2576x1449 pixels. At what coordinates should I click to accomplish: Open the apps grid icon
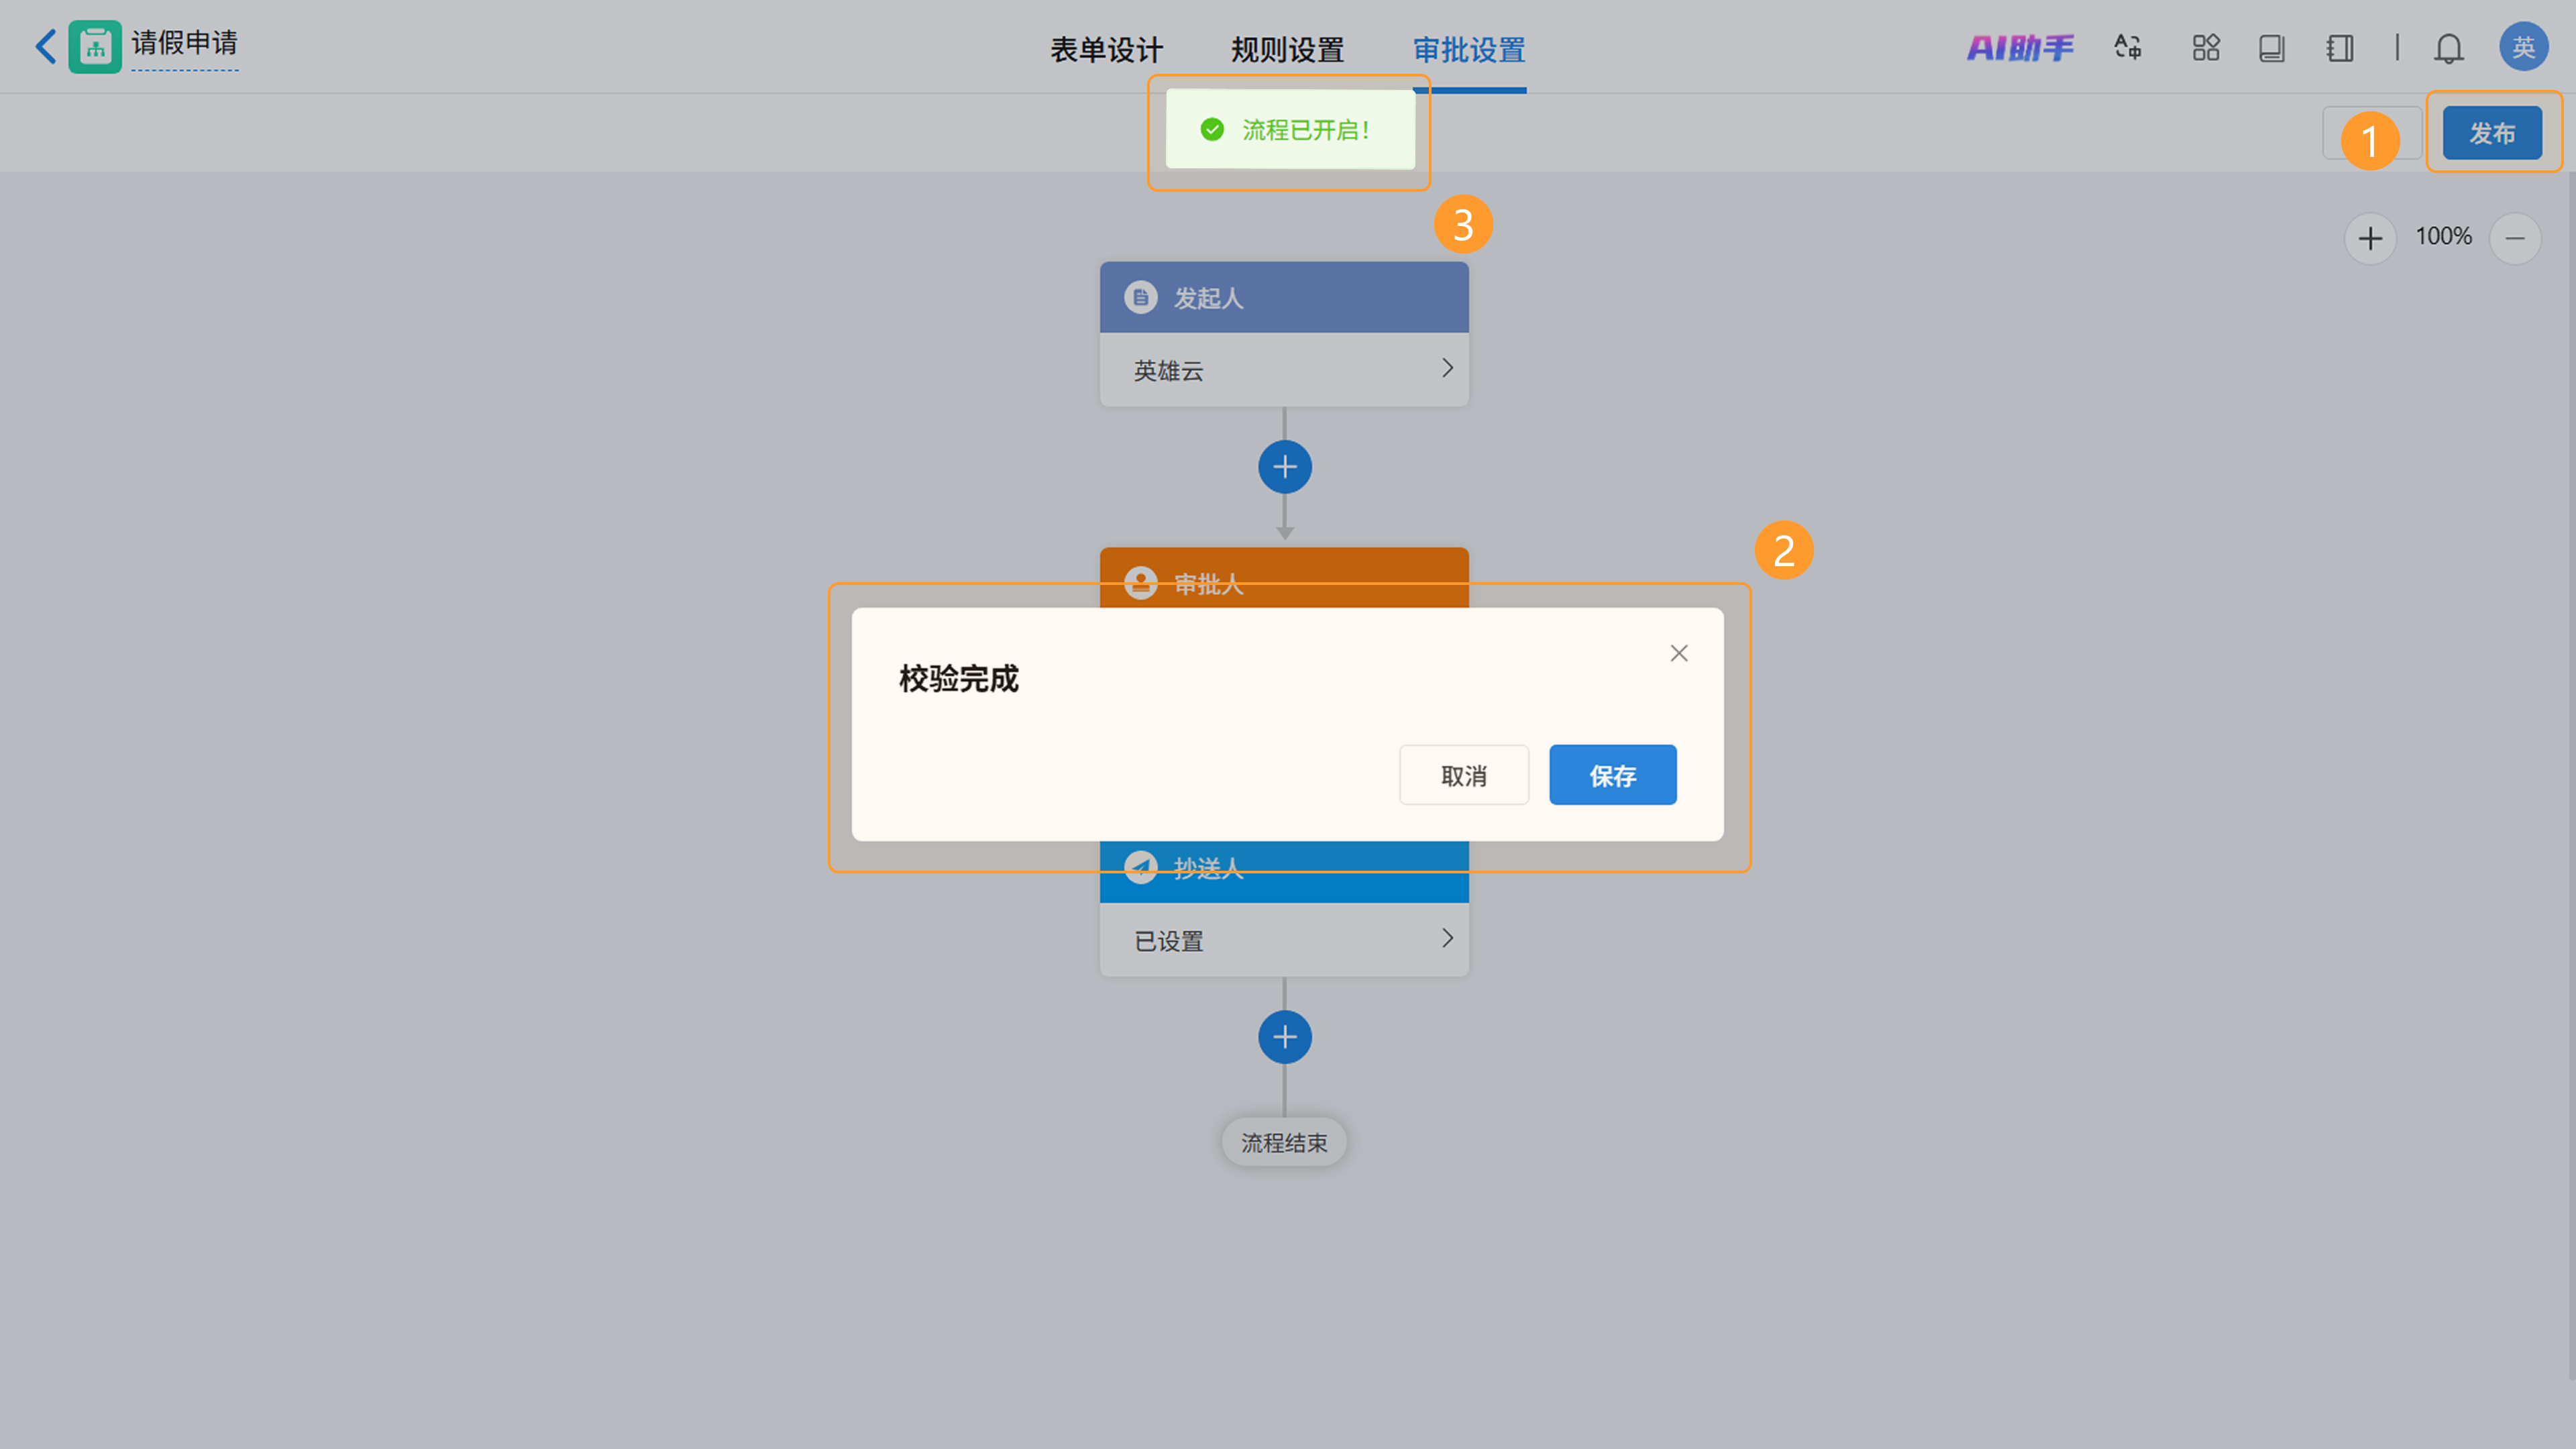(x=2205, y=48)
